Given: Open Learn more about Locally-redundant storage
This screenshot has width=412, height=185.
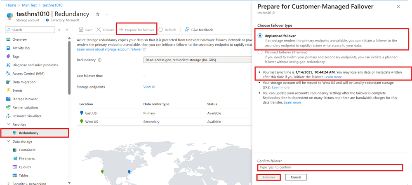Looking at the screenshot, I should [280, 87].
